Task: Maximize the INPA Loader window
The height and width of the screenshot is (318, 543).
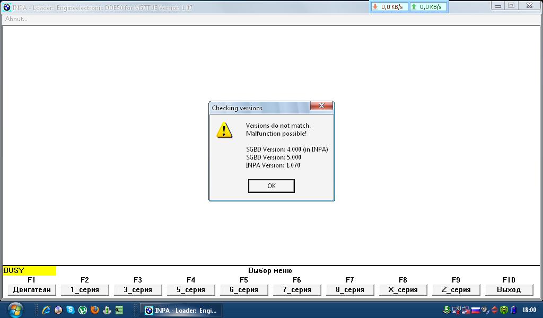Action: pyautogui.click(x=511, y=6)
